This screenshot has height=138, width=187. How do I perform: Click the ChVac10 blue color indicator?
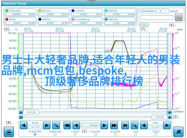pyautogui.click(x=73, y=11)
